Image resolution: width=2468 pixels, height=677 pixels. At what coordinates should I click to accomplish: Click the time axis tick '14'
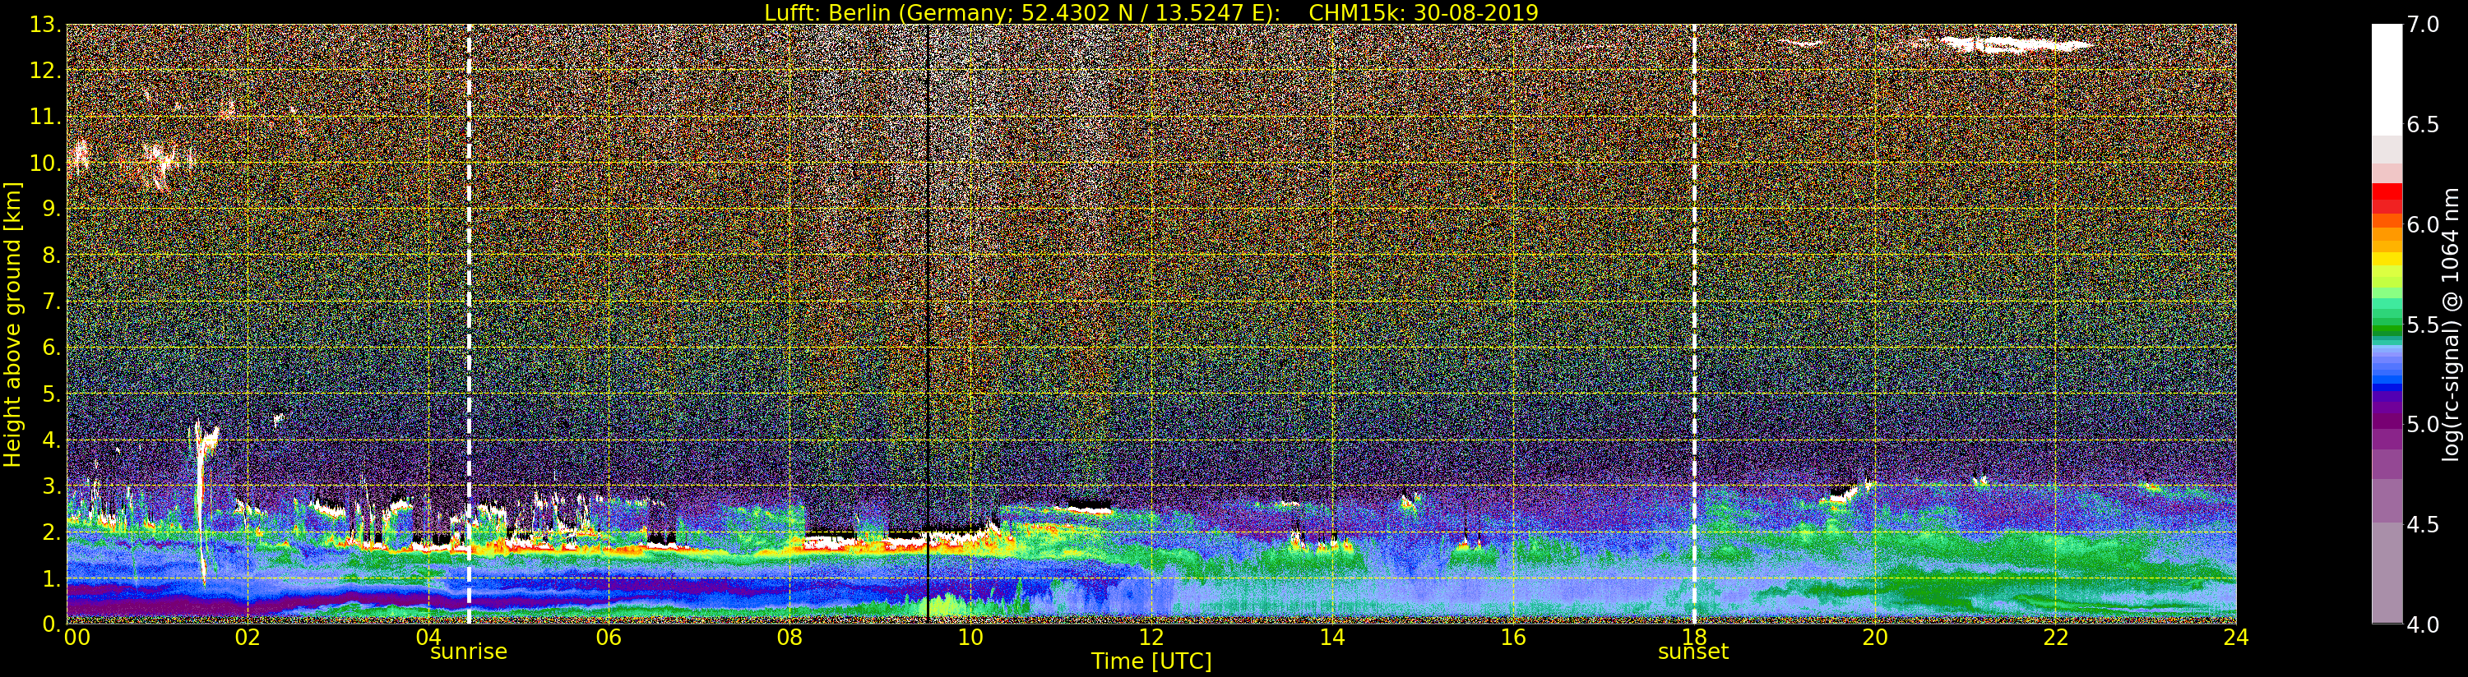(1331, 638)
